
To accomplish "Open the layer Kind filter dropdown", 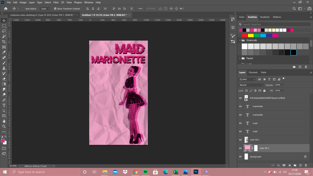I will 247,79.
